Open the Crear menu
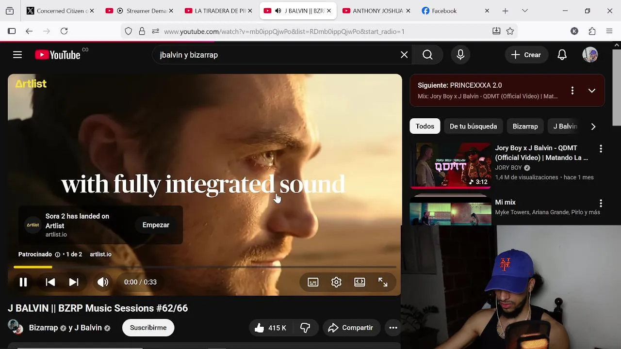The width and height of the screenshot is (621, 349). point(526,55)
